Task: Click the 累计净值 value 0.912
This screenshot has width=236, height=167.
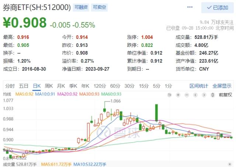Action: pyautogui.click(x=156, y=61)
